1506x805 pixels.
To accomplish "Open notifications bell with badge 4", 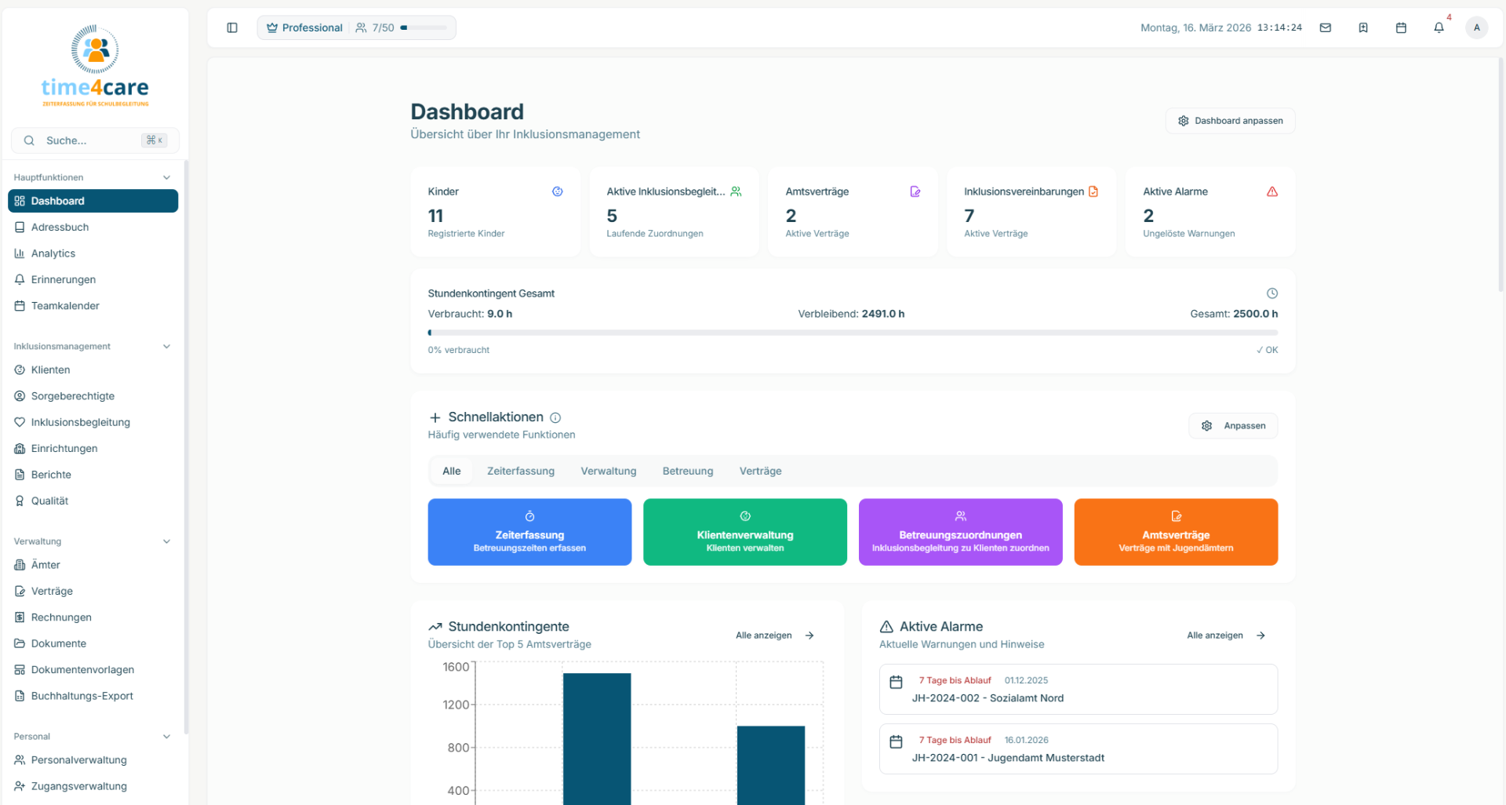I will pos(1439,27).
